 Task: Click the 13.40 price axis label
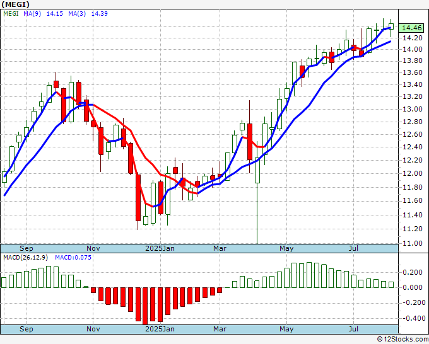[x=412, y=84]
